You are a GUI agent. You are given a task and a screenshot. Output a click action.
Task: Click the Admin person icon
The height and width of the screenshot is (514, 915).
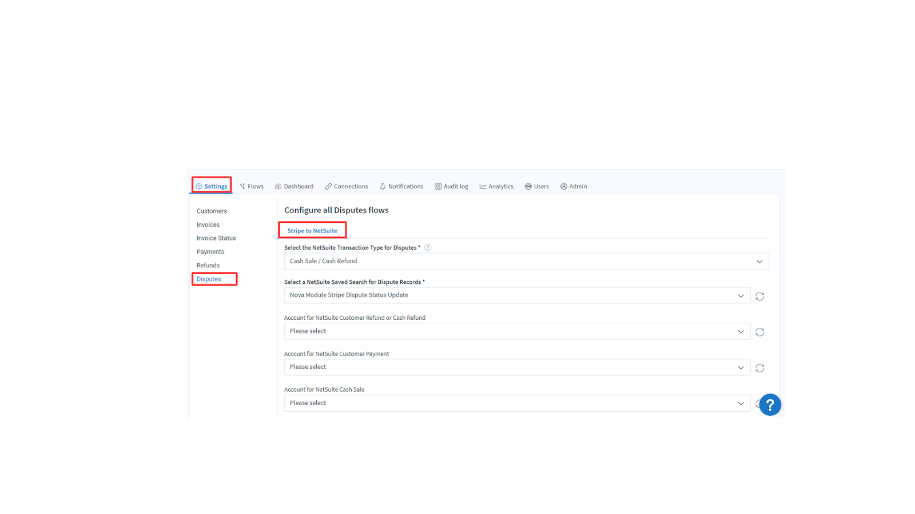point(563,186)
